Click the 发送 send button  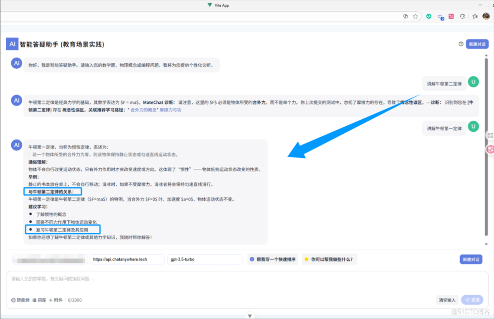(472, 300)
